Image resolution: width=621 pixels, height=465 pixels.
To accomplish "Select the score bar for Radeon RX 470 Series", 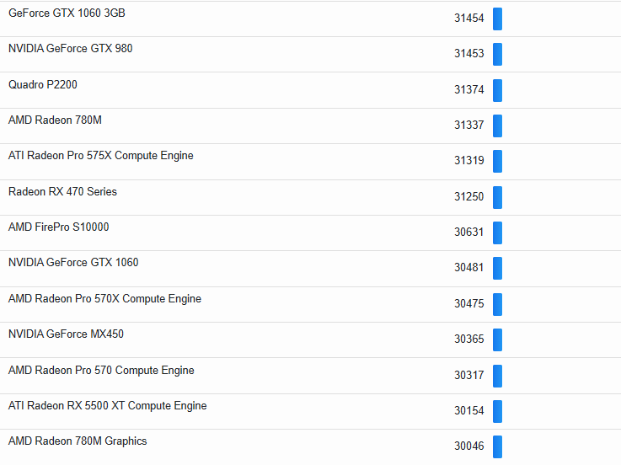I will pos(497,197).
